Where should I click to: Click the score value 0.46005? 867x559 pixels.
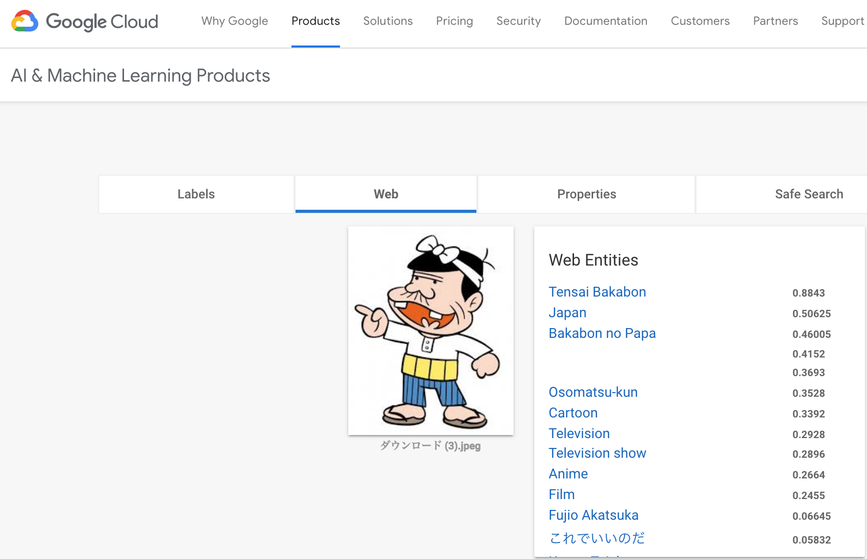[812, 334]
